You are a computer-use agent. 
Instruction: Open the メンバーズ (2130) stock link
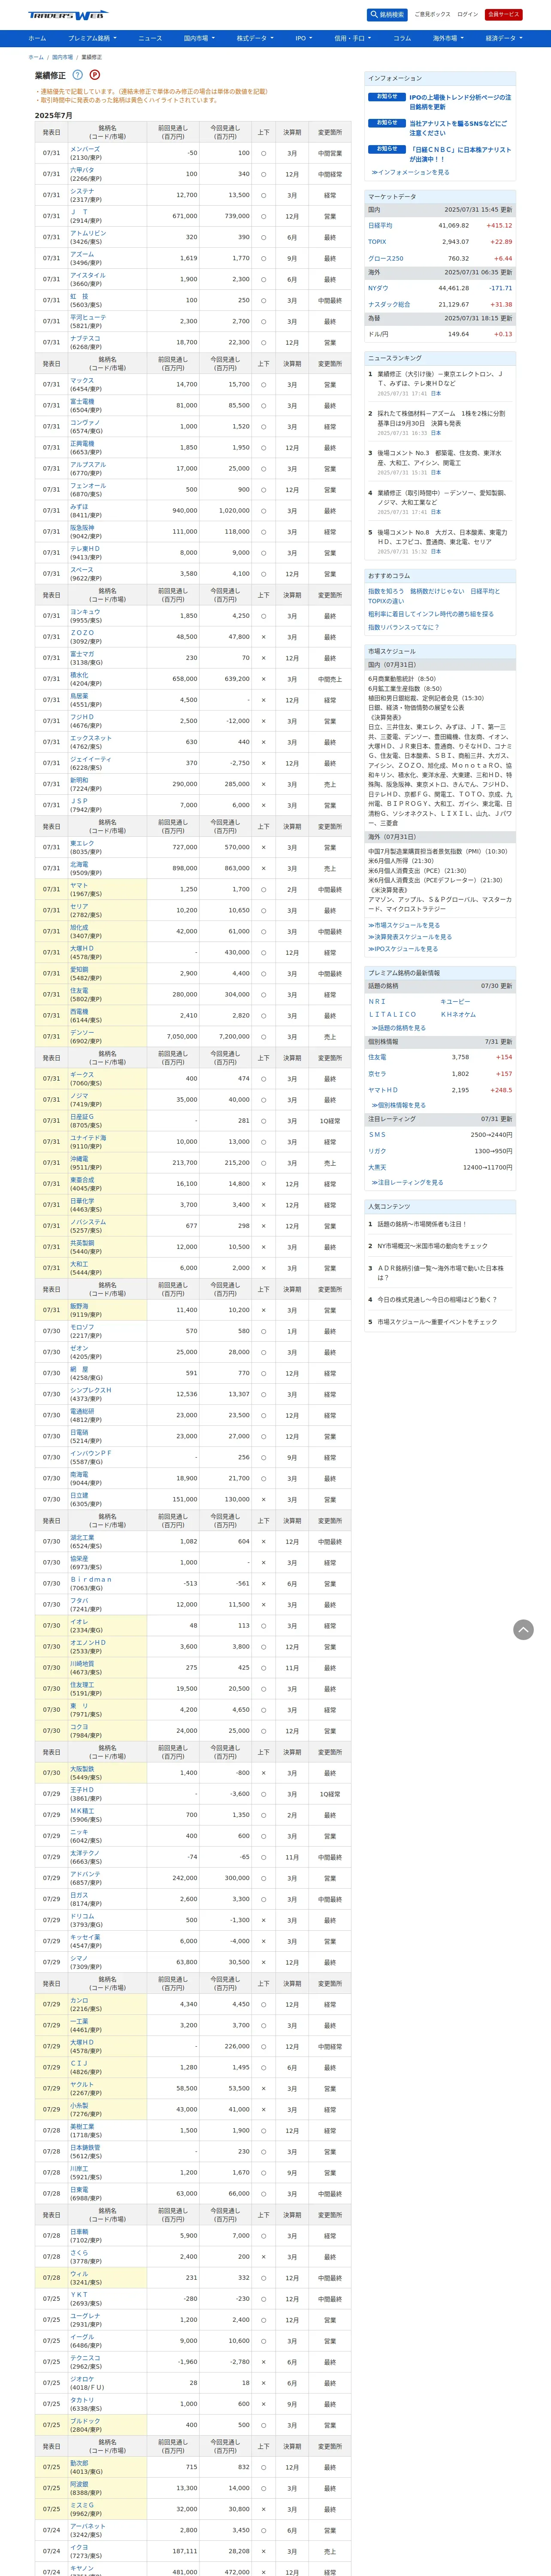(x=85, y=149)
